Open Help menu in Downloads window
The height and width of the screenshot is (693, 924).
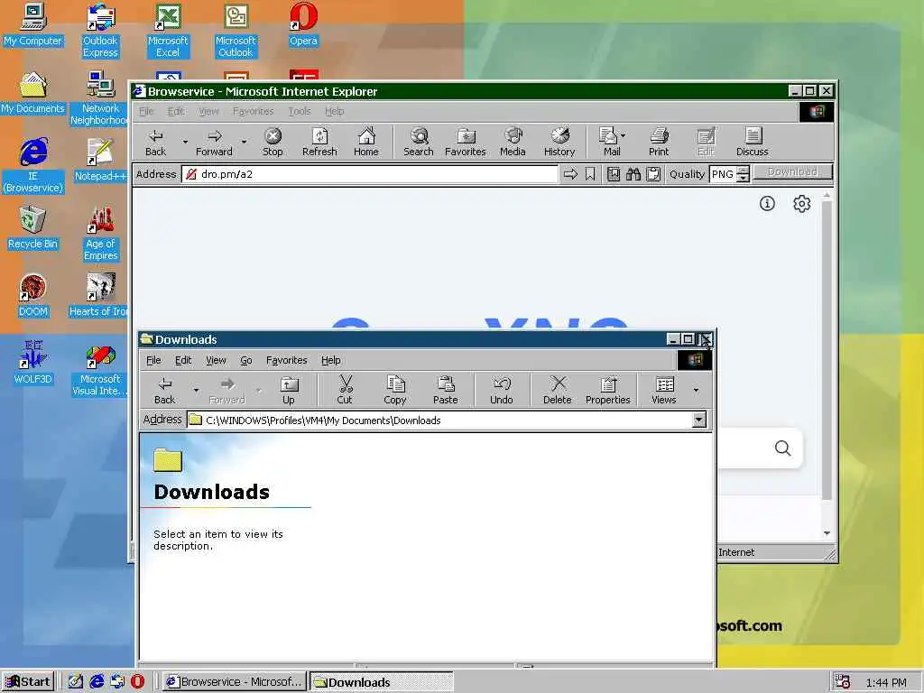pos(330,360)
